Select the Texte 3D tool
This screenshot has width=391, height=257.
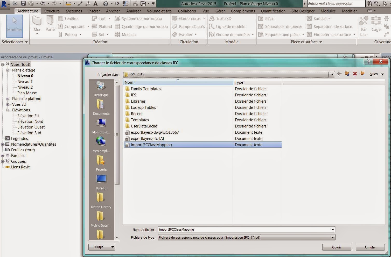coord(220,19)
